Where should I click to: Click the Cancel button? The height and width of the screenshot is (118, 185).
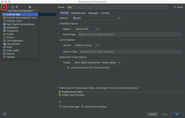click(152, 114)
